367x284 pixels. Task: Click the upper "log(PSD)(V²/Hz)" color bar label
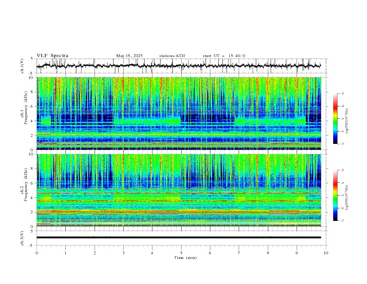(x=347, y=121)
